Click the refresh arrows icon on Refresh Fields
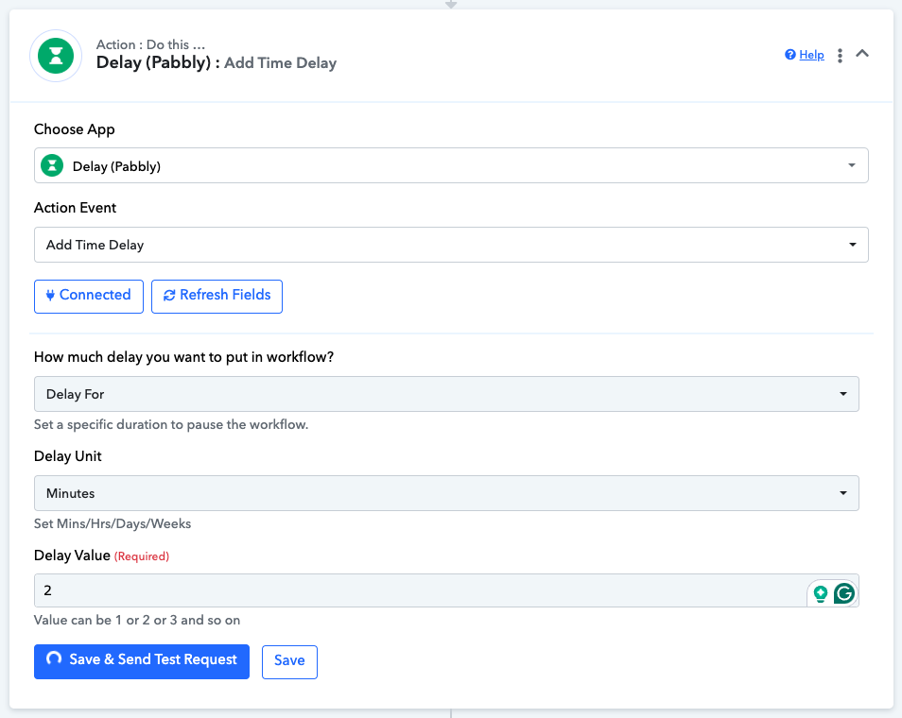 169,296
